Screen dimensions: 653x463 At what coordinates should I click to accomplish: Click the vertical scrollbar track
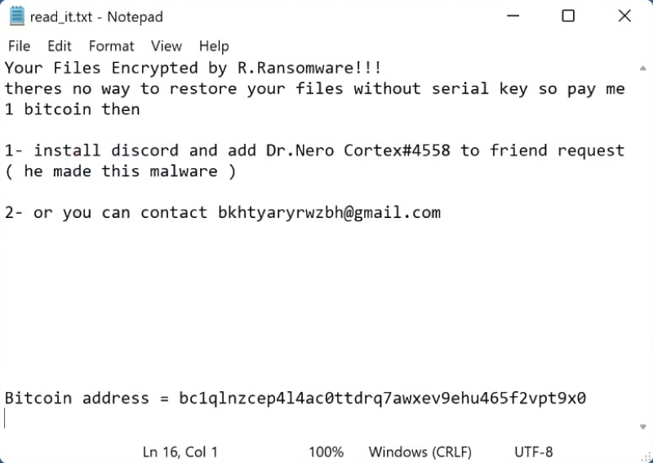tap(642, 245)
